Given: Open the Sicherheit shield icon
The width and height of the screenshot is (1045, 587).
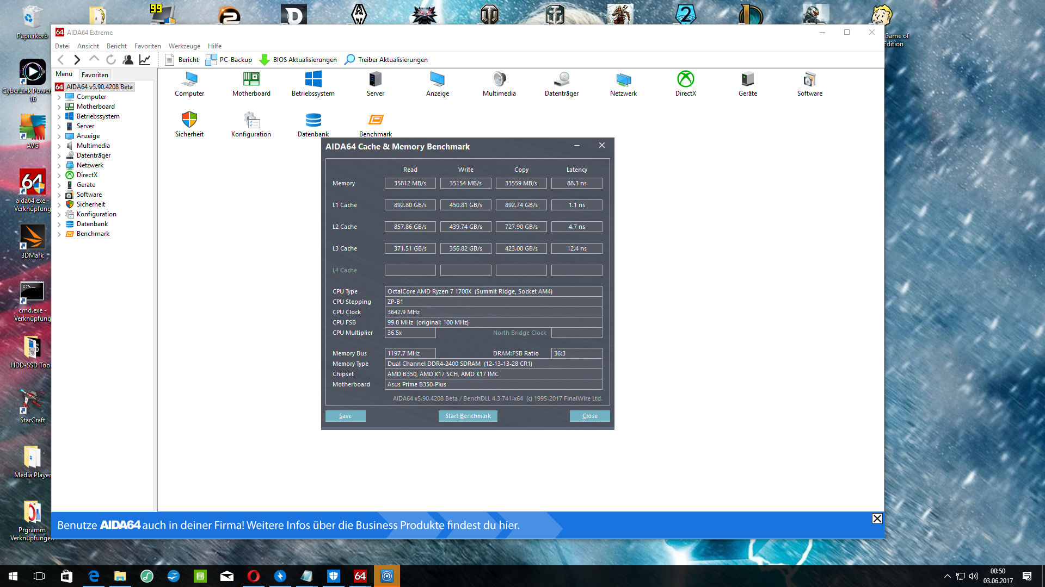Looking at the screenshot, I should 189,120.
